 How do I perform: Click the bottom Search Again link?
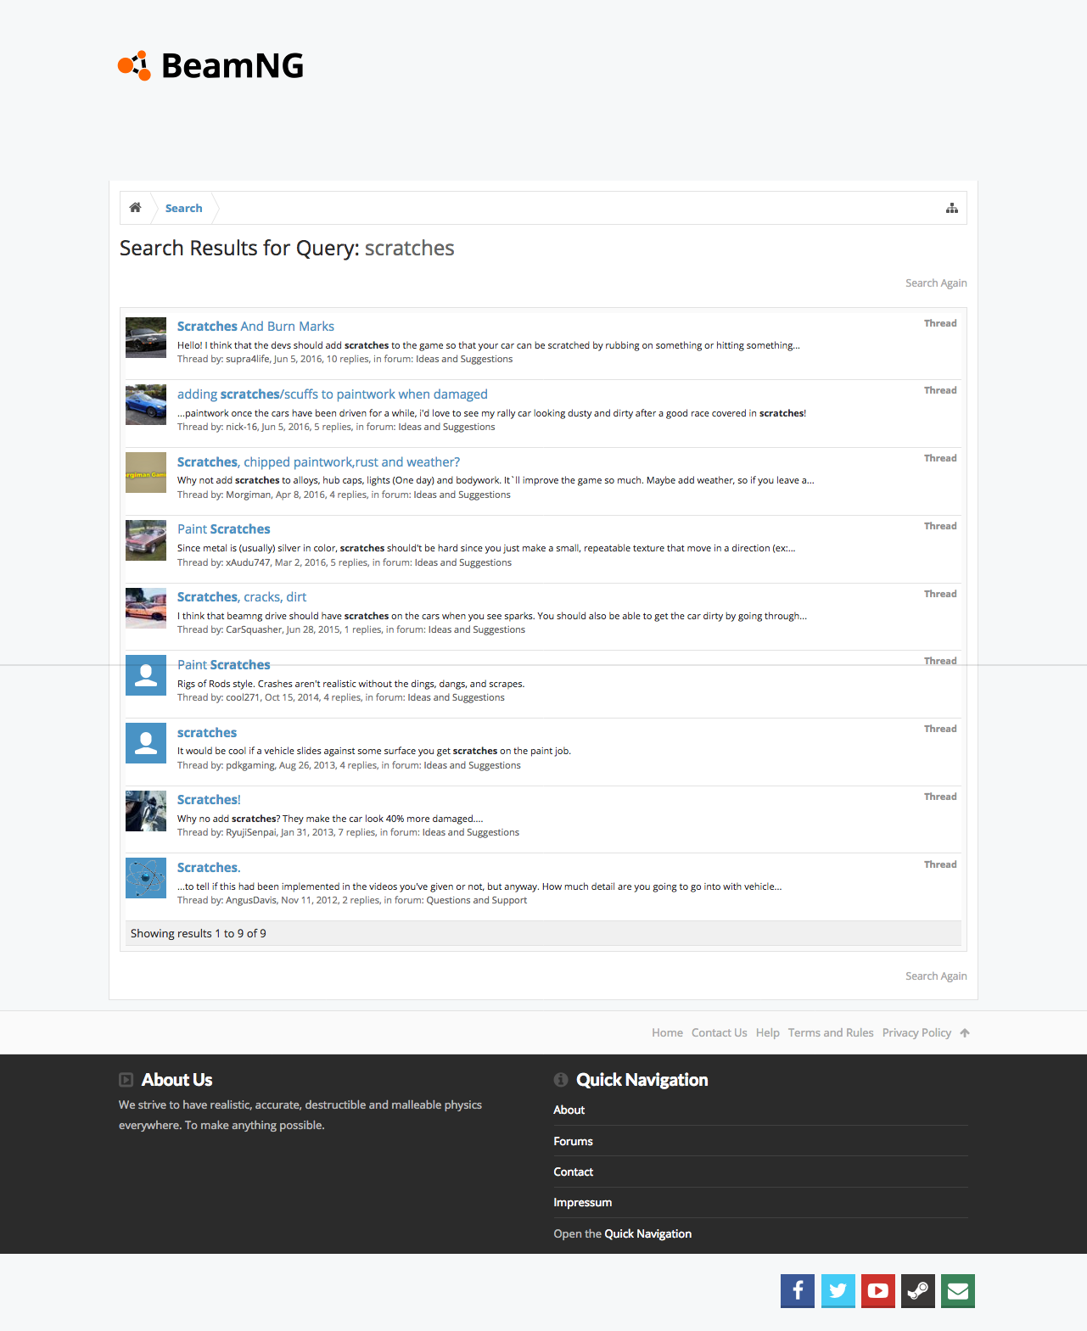pyautogui.click(x=936, y=976)
